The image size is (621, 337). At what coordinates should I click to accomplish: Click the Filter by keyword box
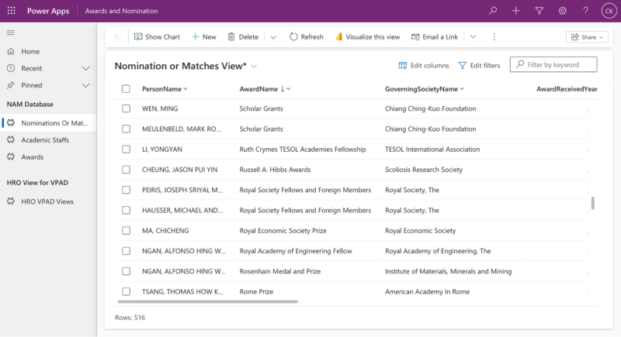coord(553,64)
